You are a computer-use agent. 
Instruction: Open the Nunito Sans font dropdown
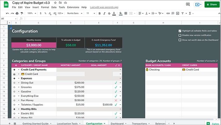pyautogui.click(x=75, y=13)
